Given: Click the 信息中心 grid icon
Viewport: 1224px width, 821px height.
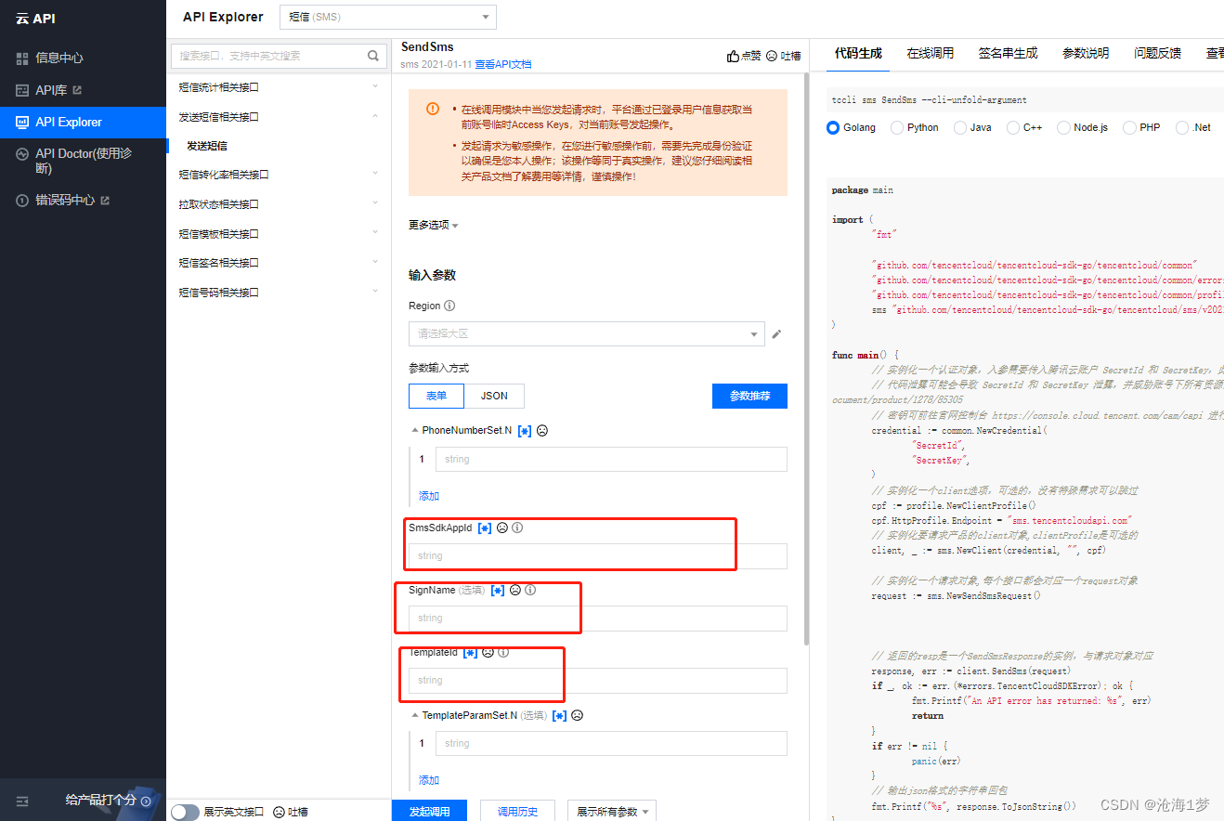Looking at the screenshot, I should coord(22,59).
